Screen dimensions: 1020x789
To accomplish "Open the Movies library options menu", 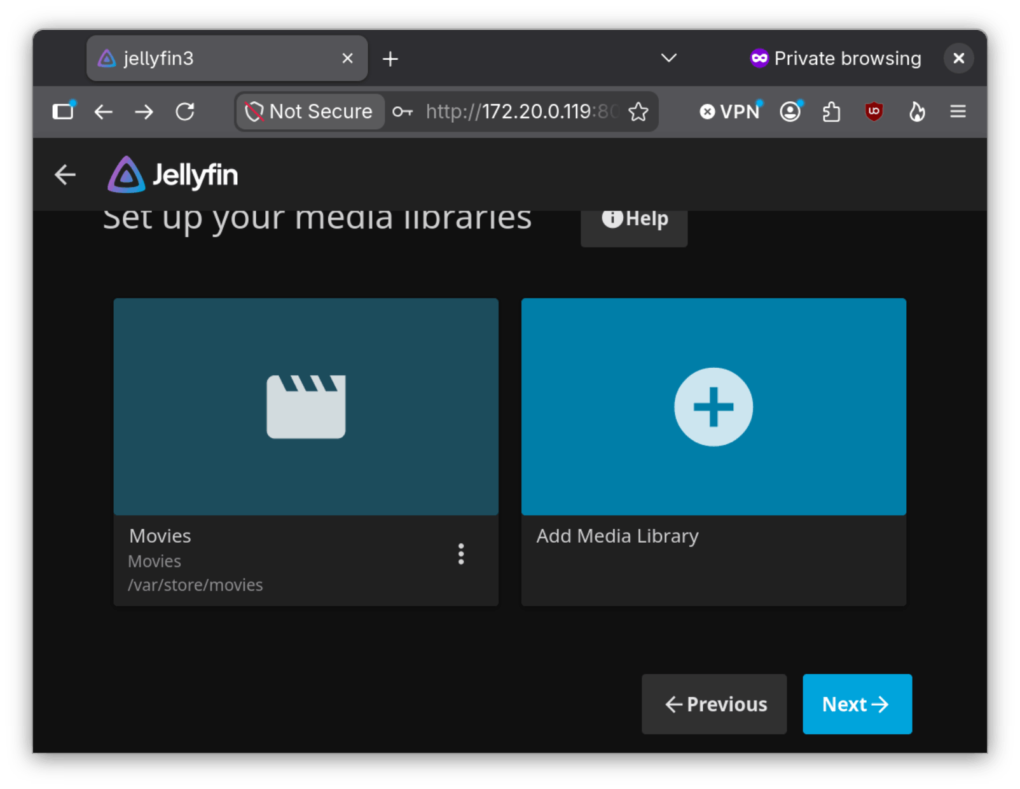I will pos(461,554).
